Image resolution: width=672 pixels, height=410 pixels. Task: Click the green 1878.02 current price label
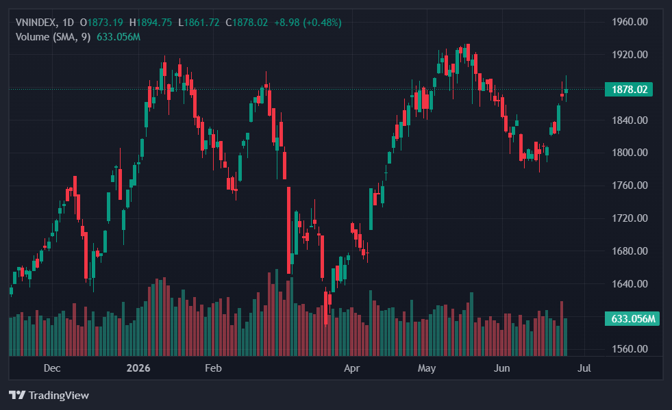pos(629,89)
